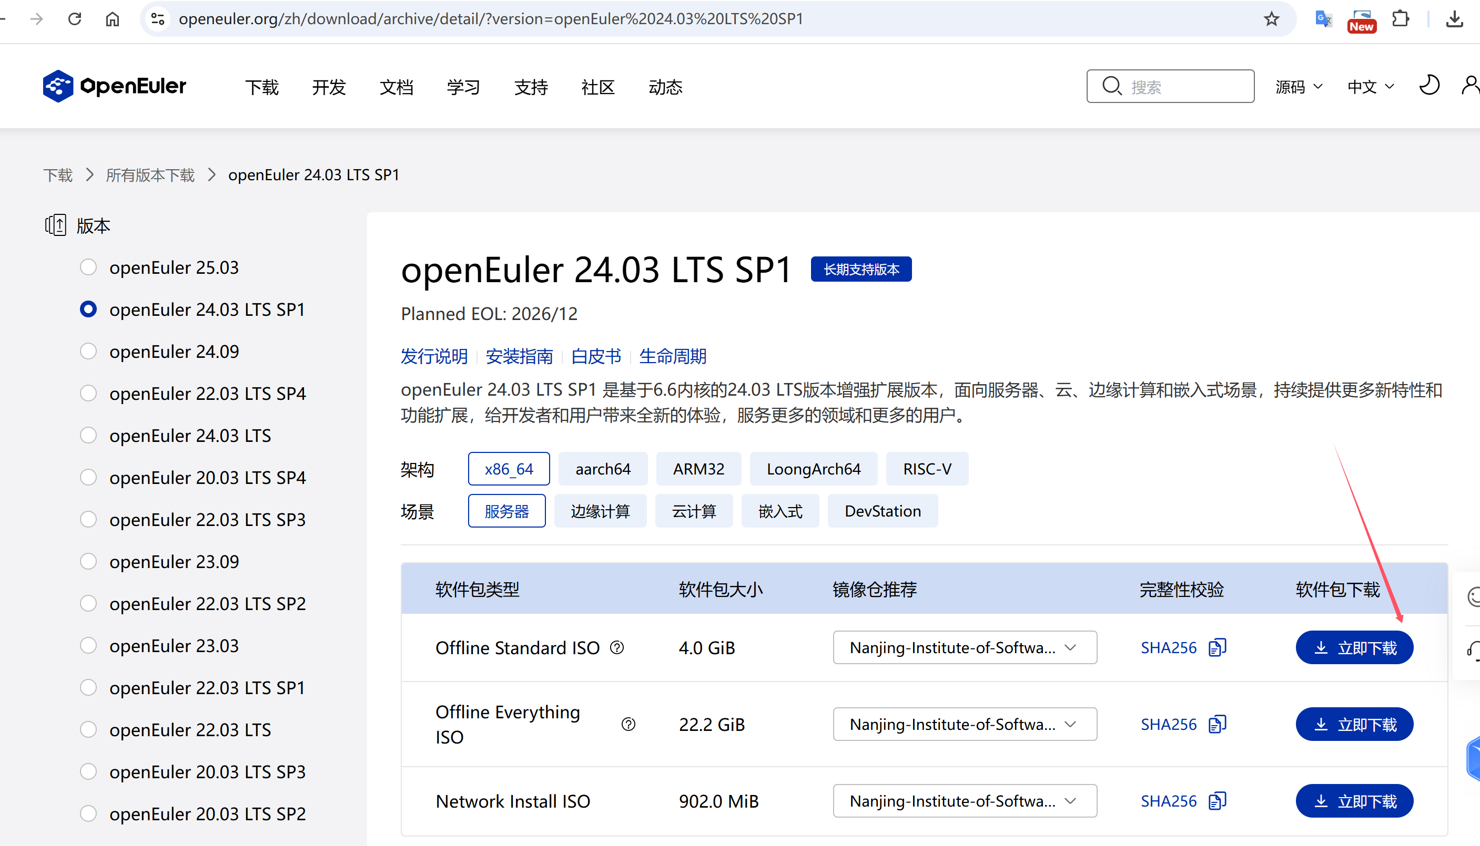Copy SHA256 for Network Install ISO
Viewport: 1480px width, 846px height.
pos(1217,801)
